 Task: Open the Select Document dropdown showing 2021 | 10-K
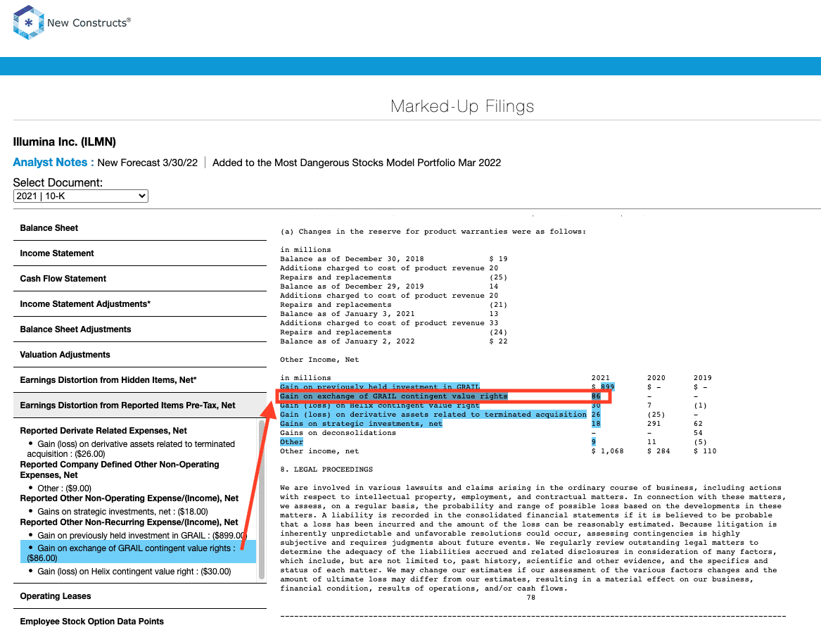tap(81, 196)
